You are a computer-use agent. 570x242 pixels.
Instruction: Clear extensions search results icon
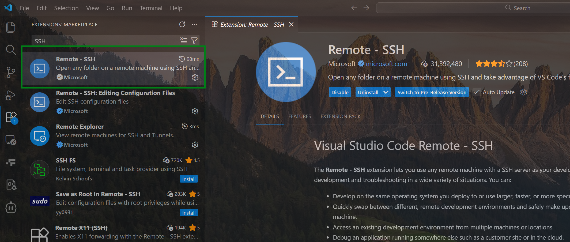183,40
